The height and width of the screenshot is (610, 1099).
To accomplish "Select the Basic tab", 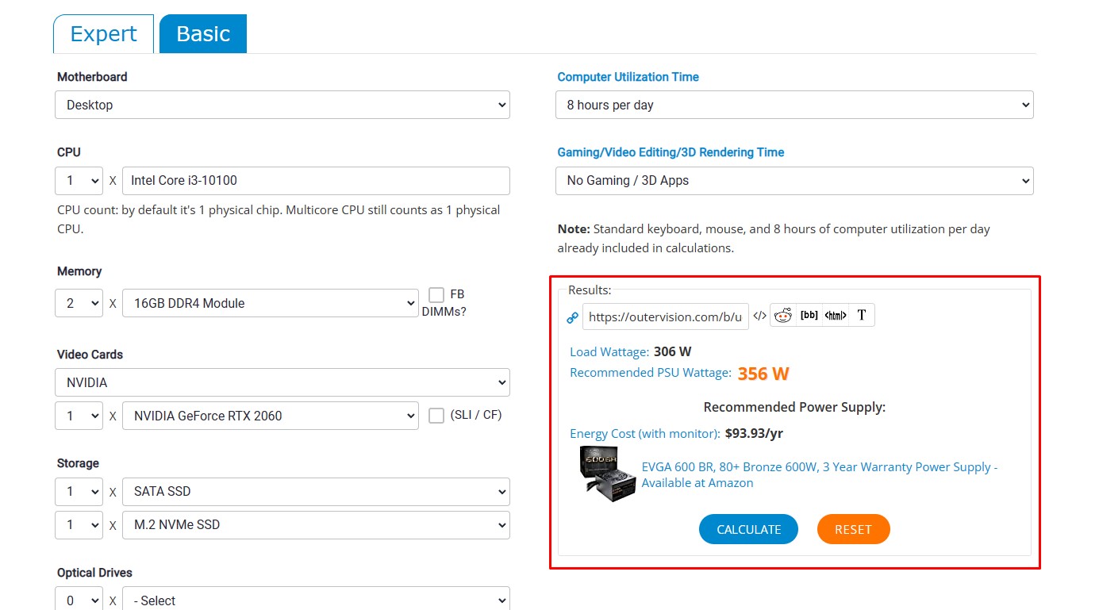I will click(203, 34).
